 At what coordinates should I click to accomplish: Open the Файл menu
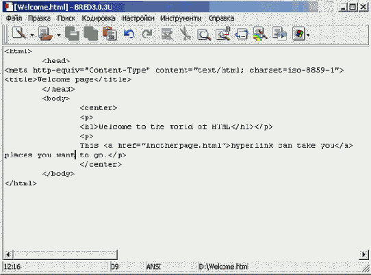(14, 18)
